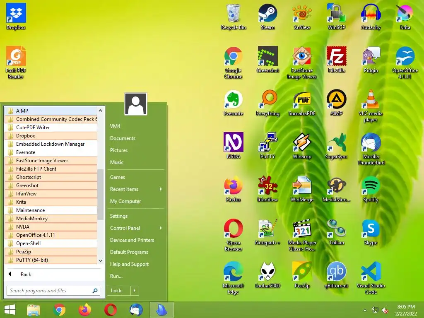The width and height of the screenshot is (424, 318).
Task: Click the Google Chrome desktop icon
Action: pos(234,63)
